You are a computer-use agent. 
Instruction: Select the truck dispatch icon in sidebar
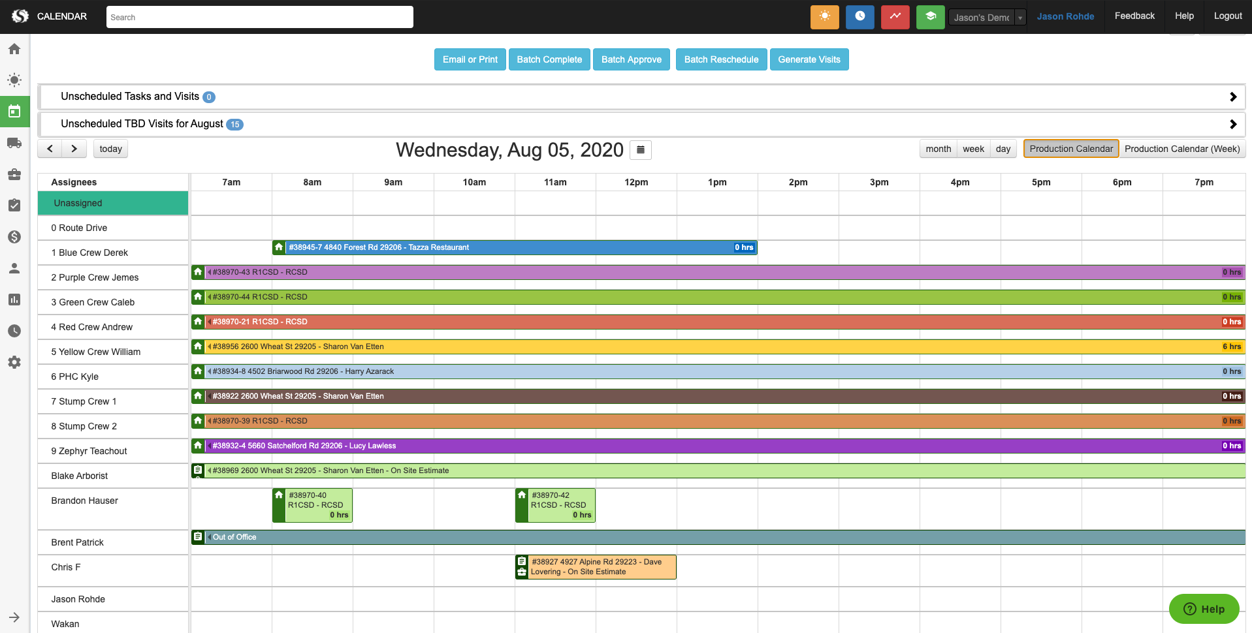[14, 143]
